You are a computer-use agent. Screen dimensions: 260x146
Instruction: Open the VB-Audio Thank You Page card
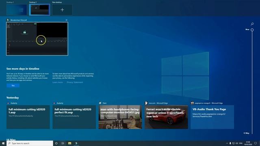click(x=212, y=117)
